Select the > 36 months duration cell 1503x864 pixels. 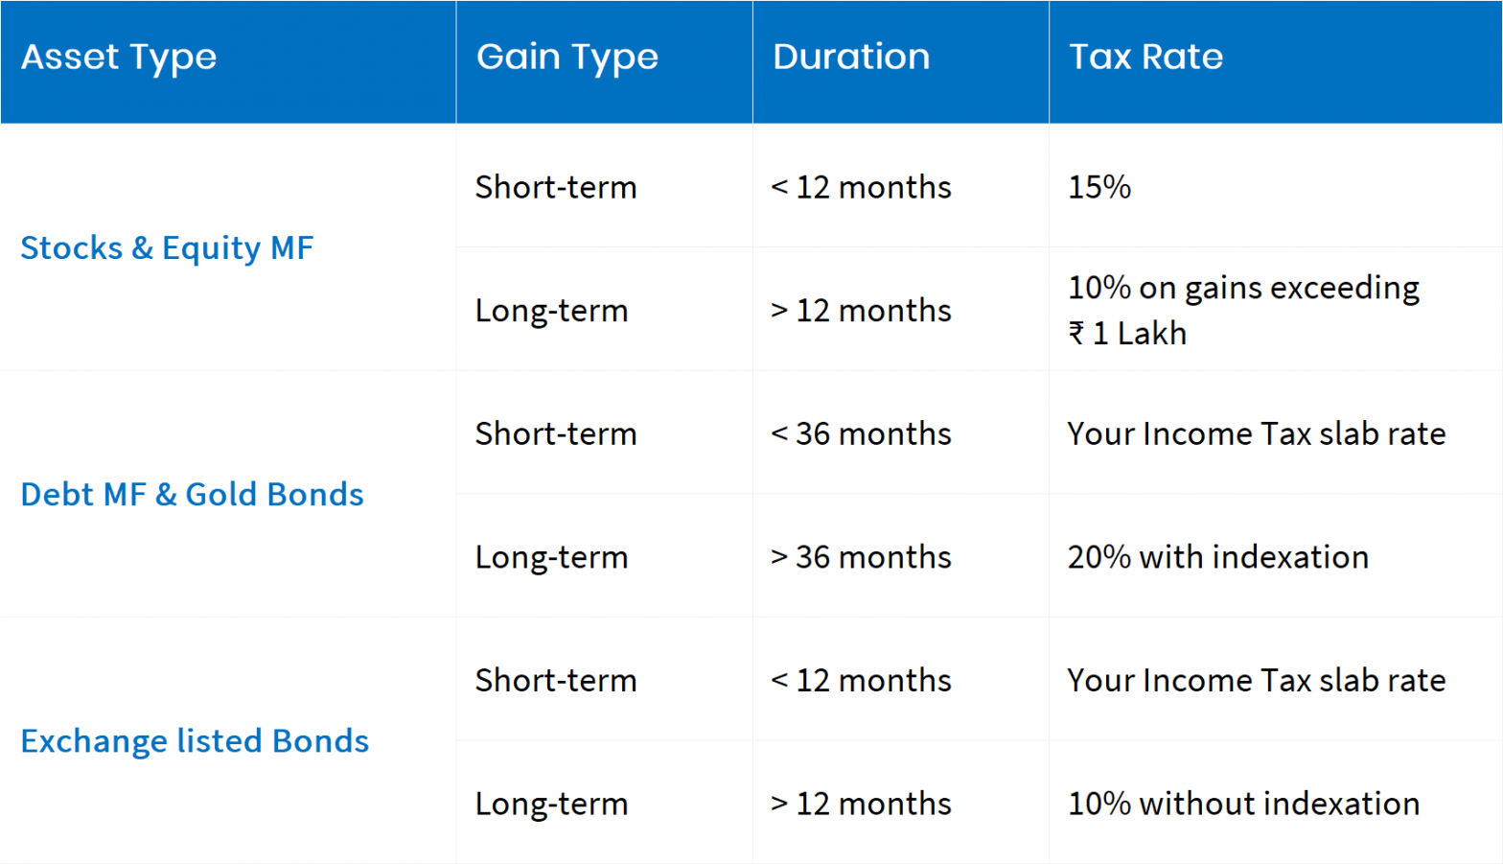pos(861,557)
